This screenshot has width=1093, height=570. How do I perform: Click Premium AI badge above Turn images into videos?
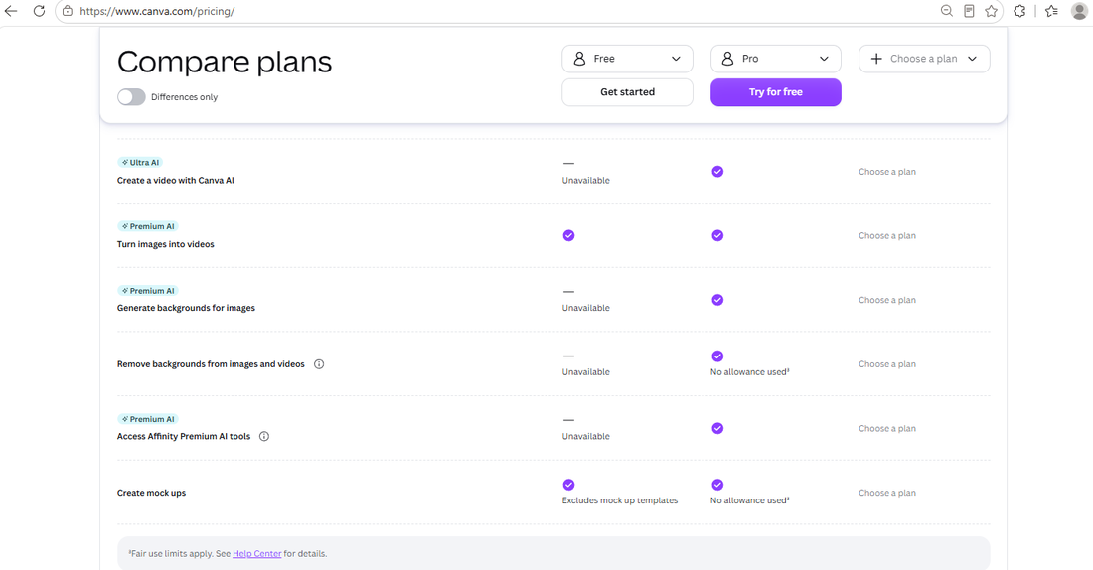coord(148,226)
